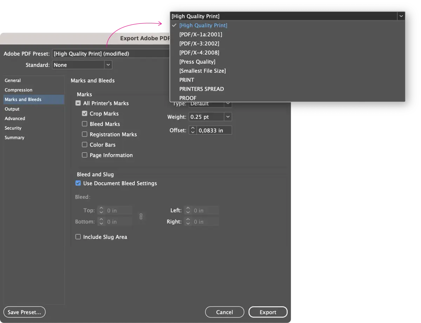Enable the Include Slug Area checkbox

point(78,237)
